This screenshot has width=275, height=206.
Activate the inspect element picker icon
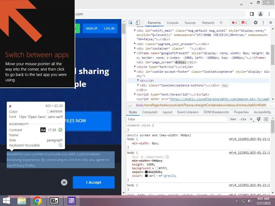point(131,23)
